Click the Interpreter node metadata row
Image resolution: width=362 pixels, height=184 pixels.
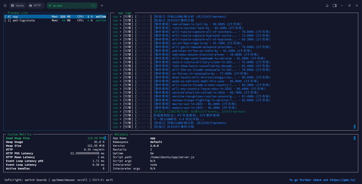click(x=135, y=165)
